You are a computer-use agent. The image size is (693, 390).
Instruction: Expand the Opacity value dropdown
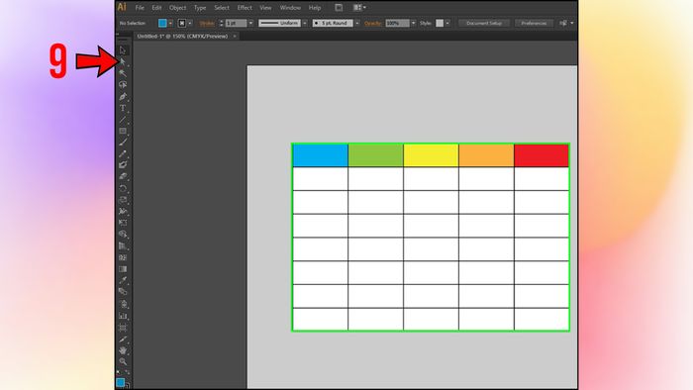click(413, 23)
